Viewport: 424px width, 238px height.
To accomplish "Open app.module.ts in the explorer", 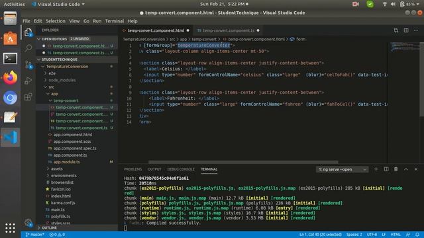I will 66,162.
